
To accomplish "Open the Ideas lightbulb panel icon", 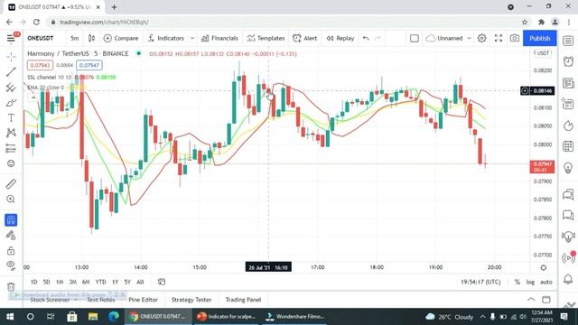I will point(568,167).
